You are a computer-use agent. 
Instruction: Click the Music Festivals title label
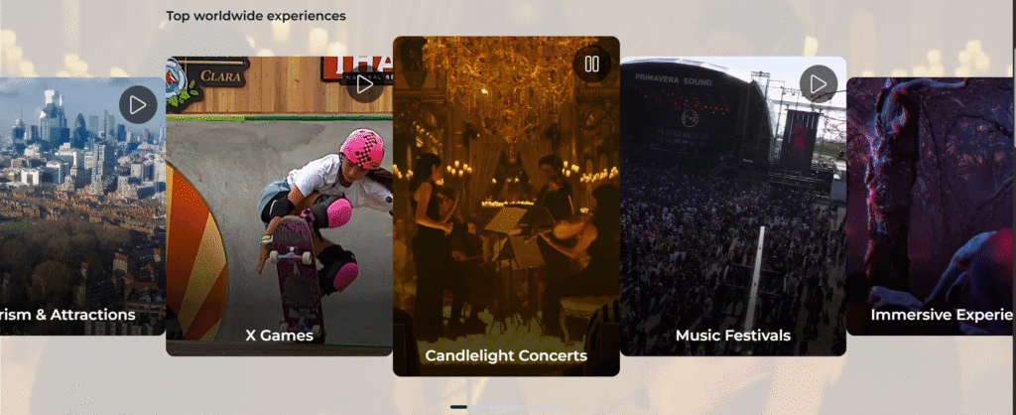tap(733, 336)
